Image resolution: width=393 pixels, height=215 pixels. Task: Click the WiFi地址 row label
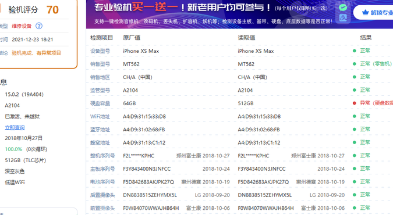click(x=100, y=117)
